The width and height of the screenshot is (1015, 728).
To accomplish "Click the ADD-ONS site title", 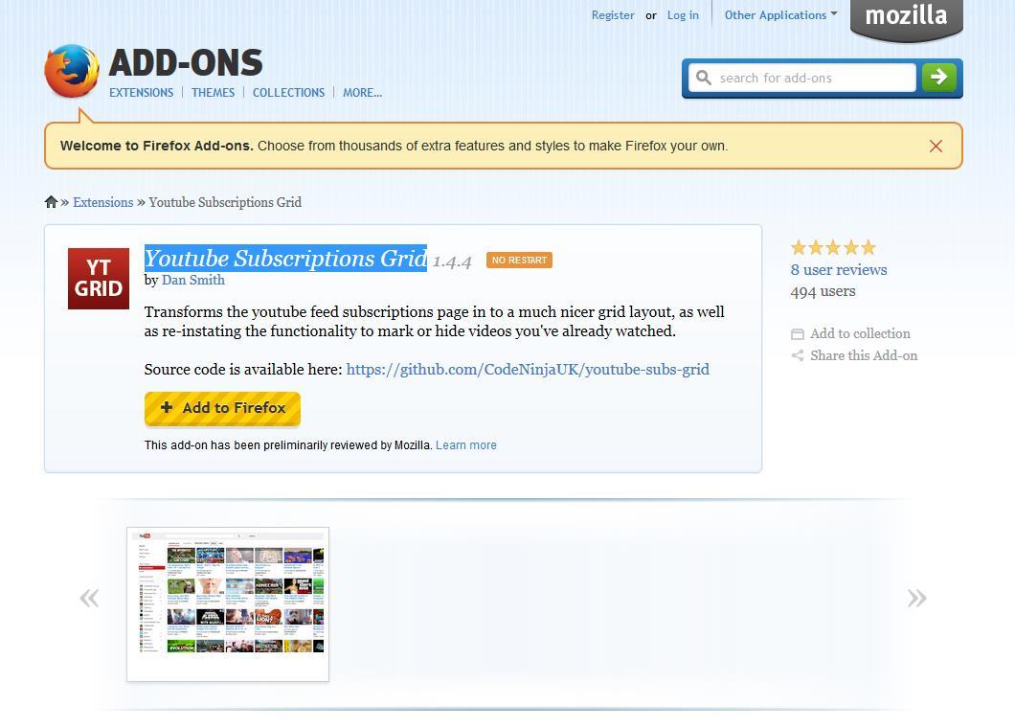I will coord(186,63).
